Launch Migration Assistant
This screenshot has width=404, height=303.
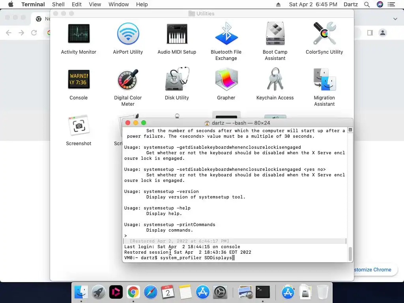324,79
